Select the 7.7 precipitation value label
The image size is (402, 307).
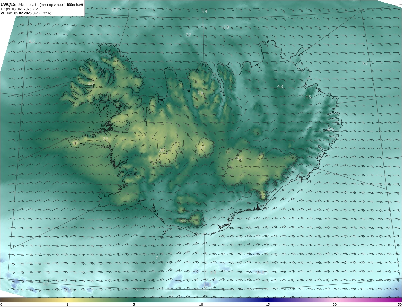pyautogui.click(x=188, y=35)
